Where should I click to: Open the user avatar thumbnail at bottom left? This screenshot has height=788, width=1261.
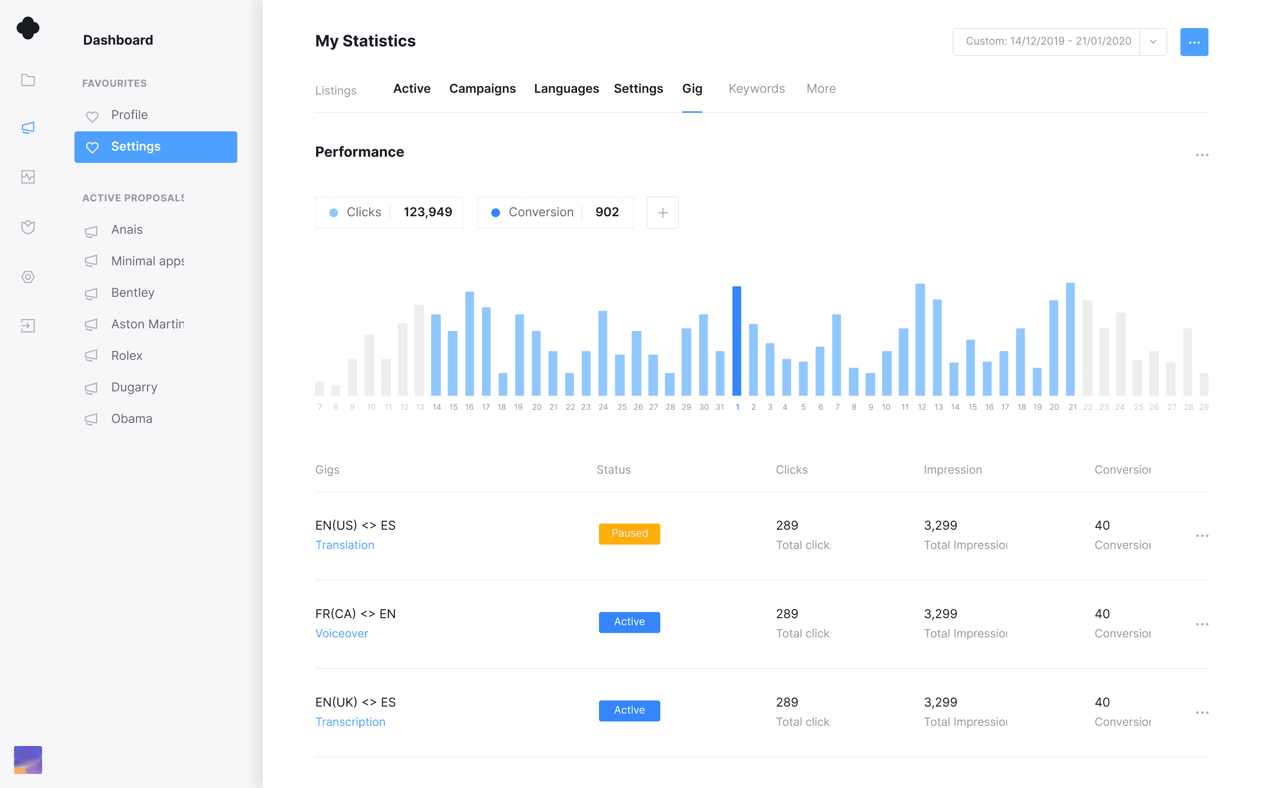click(28, 760)
